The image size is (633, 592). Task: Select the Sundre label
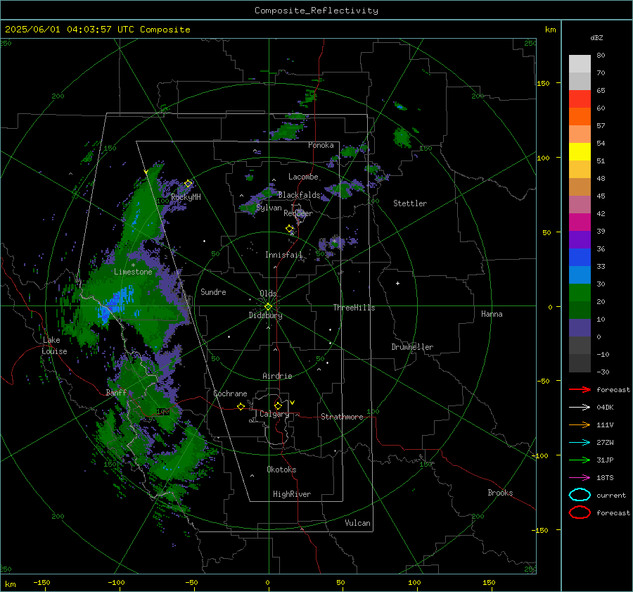click(x=213, y=291)
